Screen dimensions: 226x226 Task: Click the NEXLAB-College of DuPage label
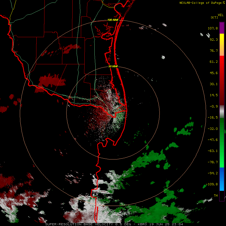click(201, 3)
